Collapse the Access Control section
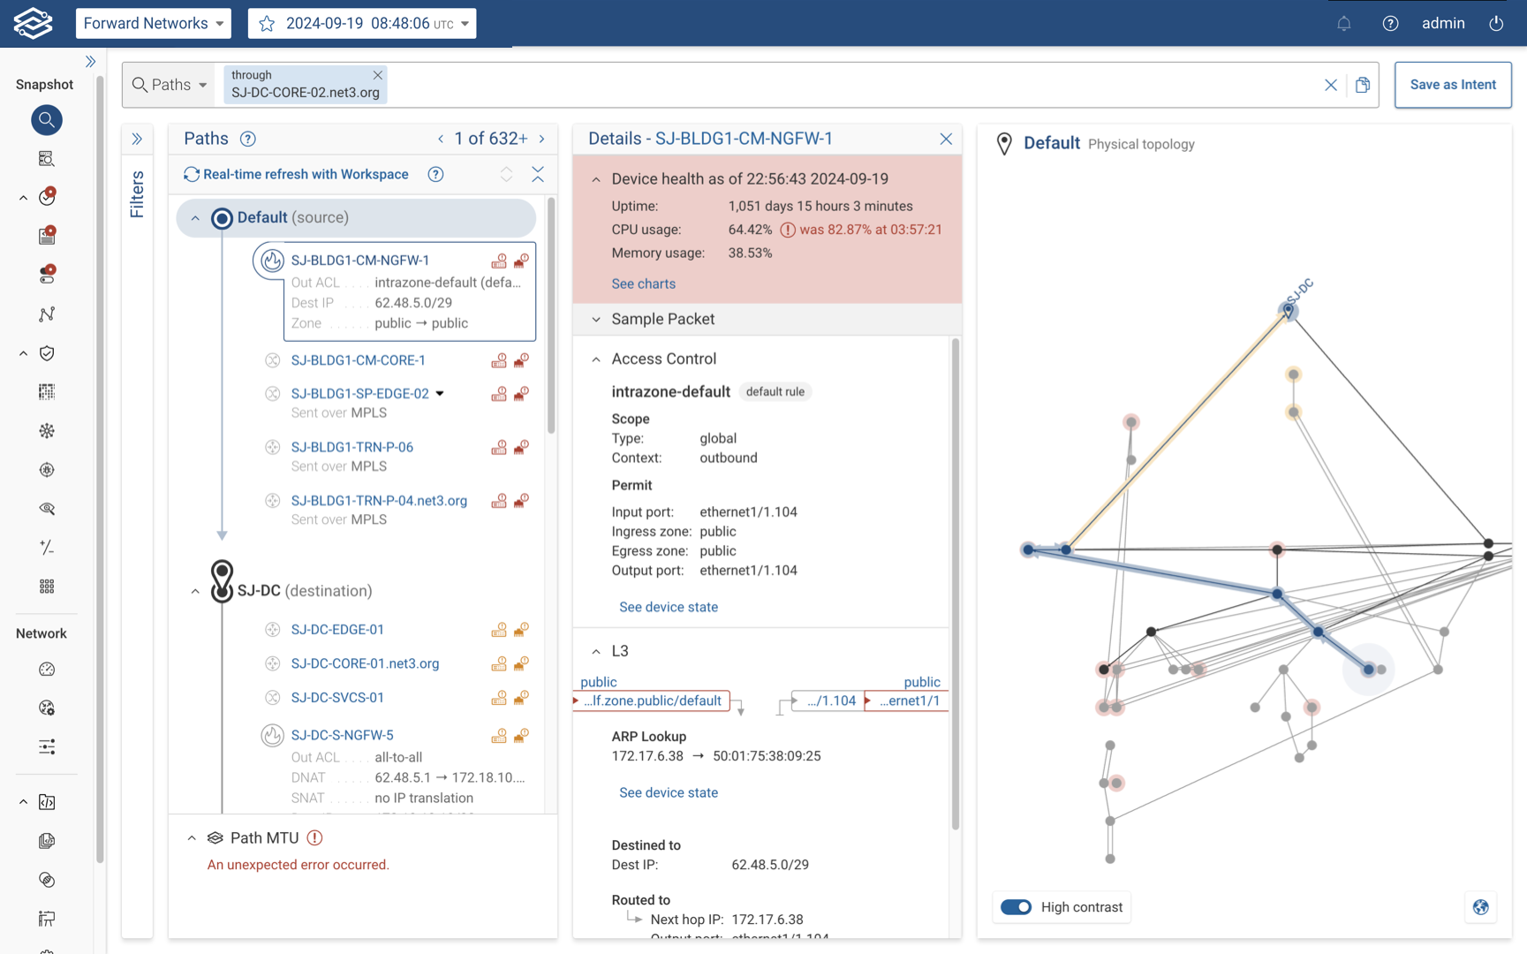 point(595,359)
